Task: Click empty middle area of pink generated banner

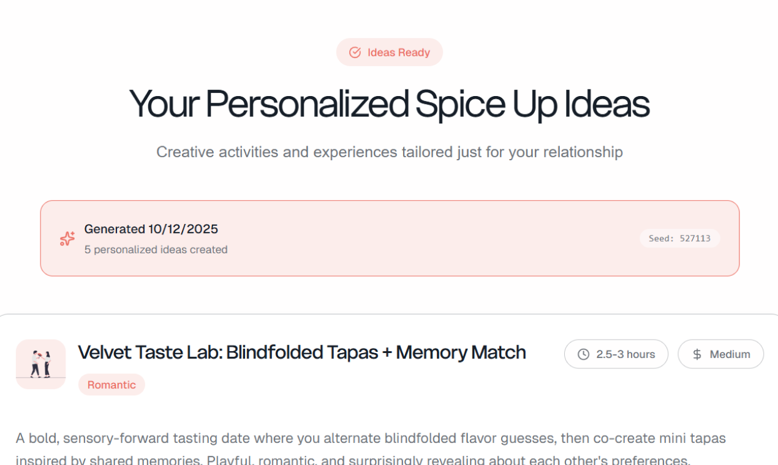Action: [x=429, y=239]
